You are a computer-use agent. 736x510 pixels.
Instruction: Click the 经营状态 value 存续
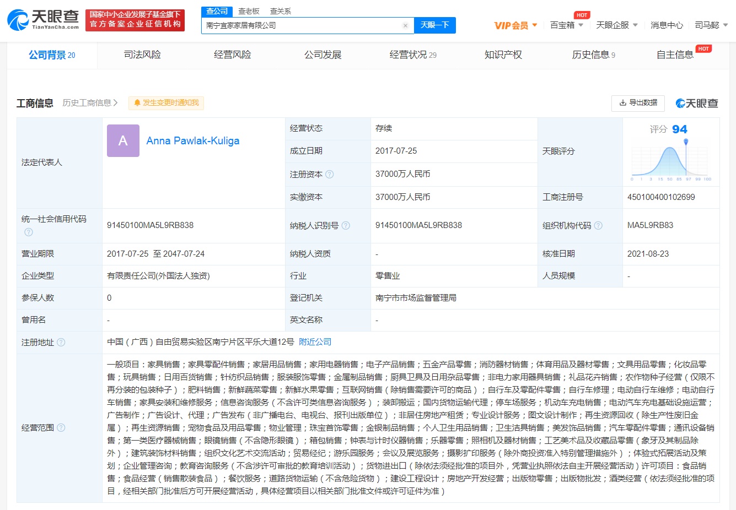pos(384,128)
